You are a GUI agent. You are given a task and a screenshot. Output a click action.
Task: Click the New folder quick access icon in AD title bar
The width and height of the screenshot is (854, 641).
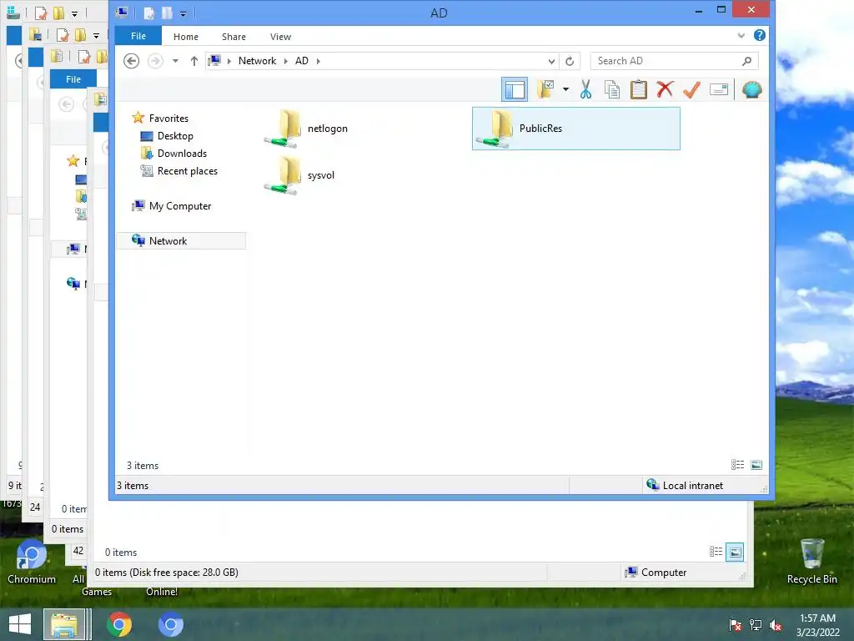(167, 13)
